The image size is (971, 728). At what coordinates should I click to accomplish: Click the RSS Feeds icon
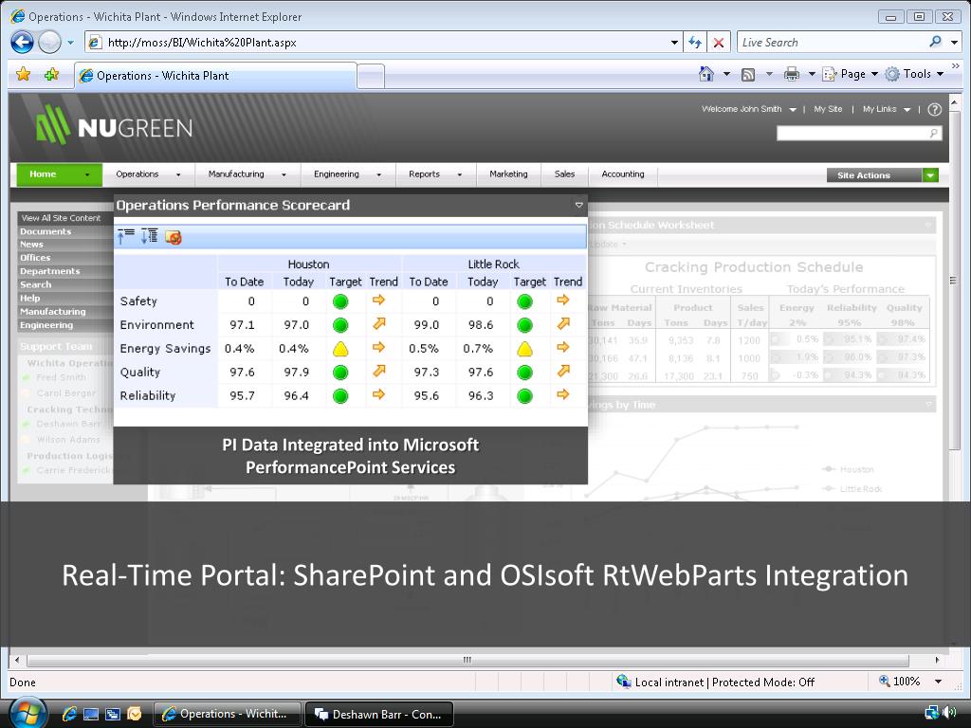coord(748,74)
